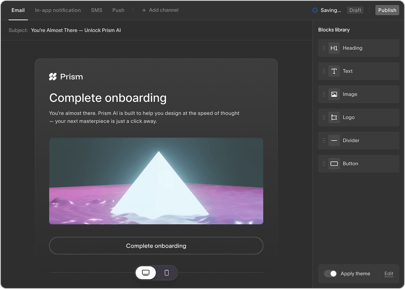
Task: Choose the Logo block icon
Action: click(334, 118)
